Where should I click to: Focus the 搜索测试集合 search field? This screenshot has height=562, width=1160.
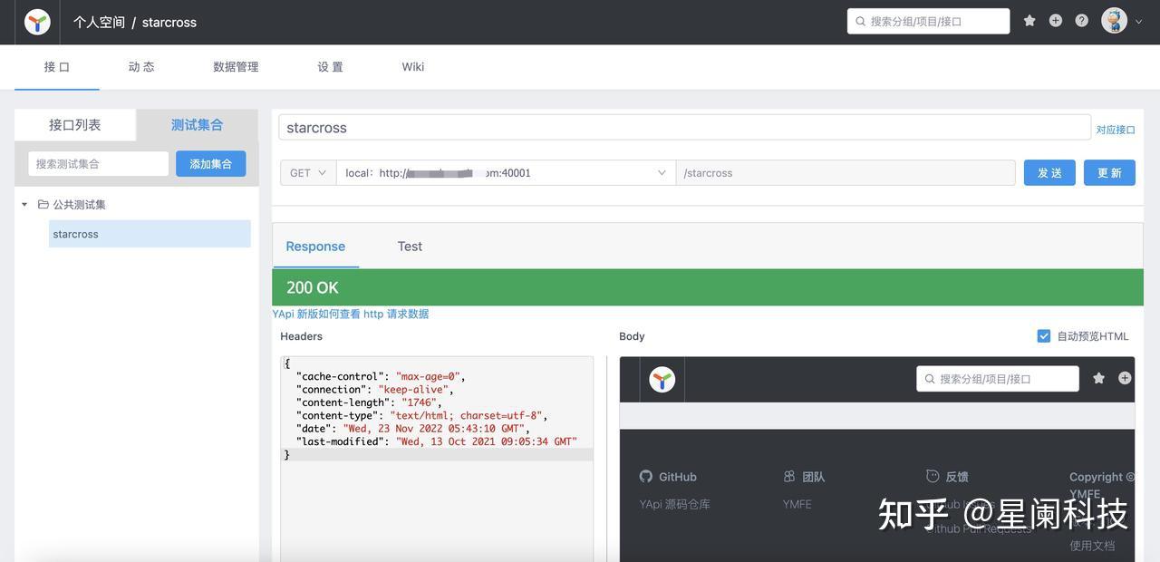tap(98, 164)
